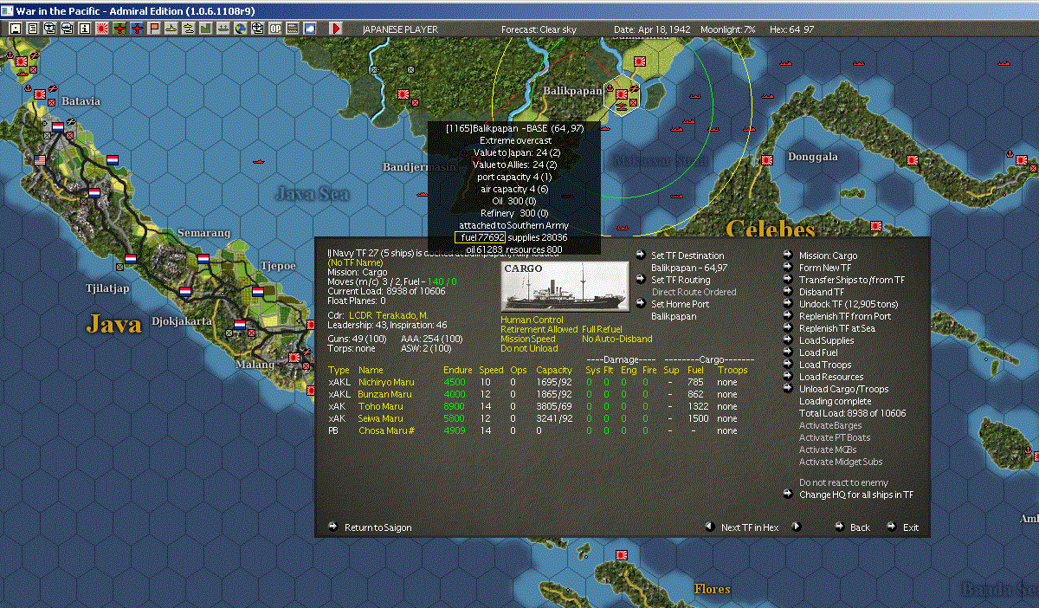Click the arrow next to Set TF Destination
The image size is (1039, 608).
640,255
